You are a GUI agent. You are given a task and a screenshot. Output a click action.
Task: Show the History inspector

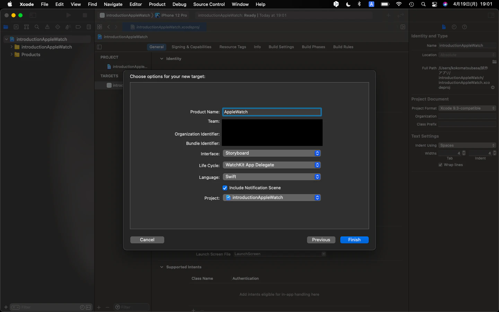[x=454, y=27]
